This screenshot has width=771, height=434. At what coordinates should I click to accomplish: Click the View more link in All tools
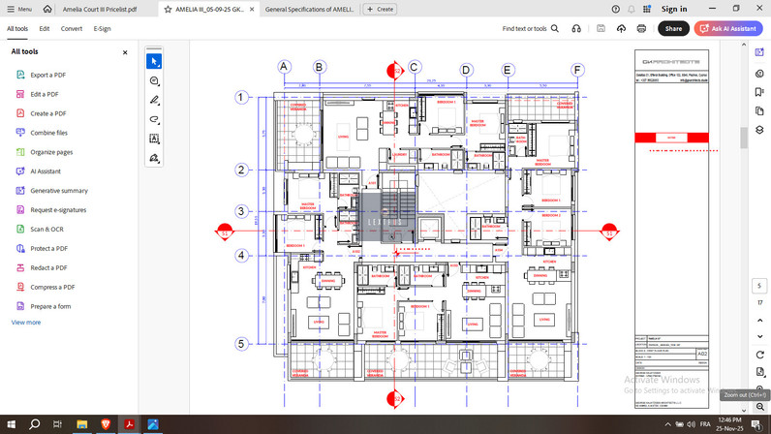pyautogui.click(x=26, y=322)
